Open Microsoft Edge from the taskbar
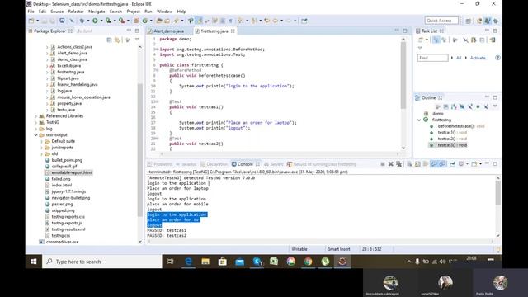Screen dimensions: 528x297 188,262
